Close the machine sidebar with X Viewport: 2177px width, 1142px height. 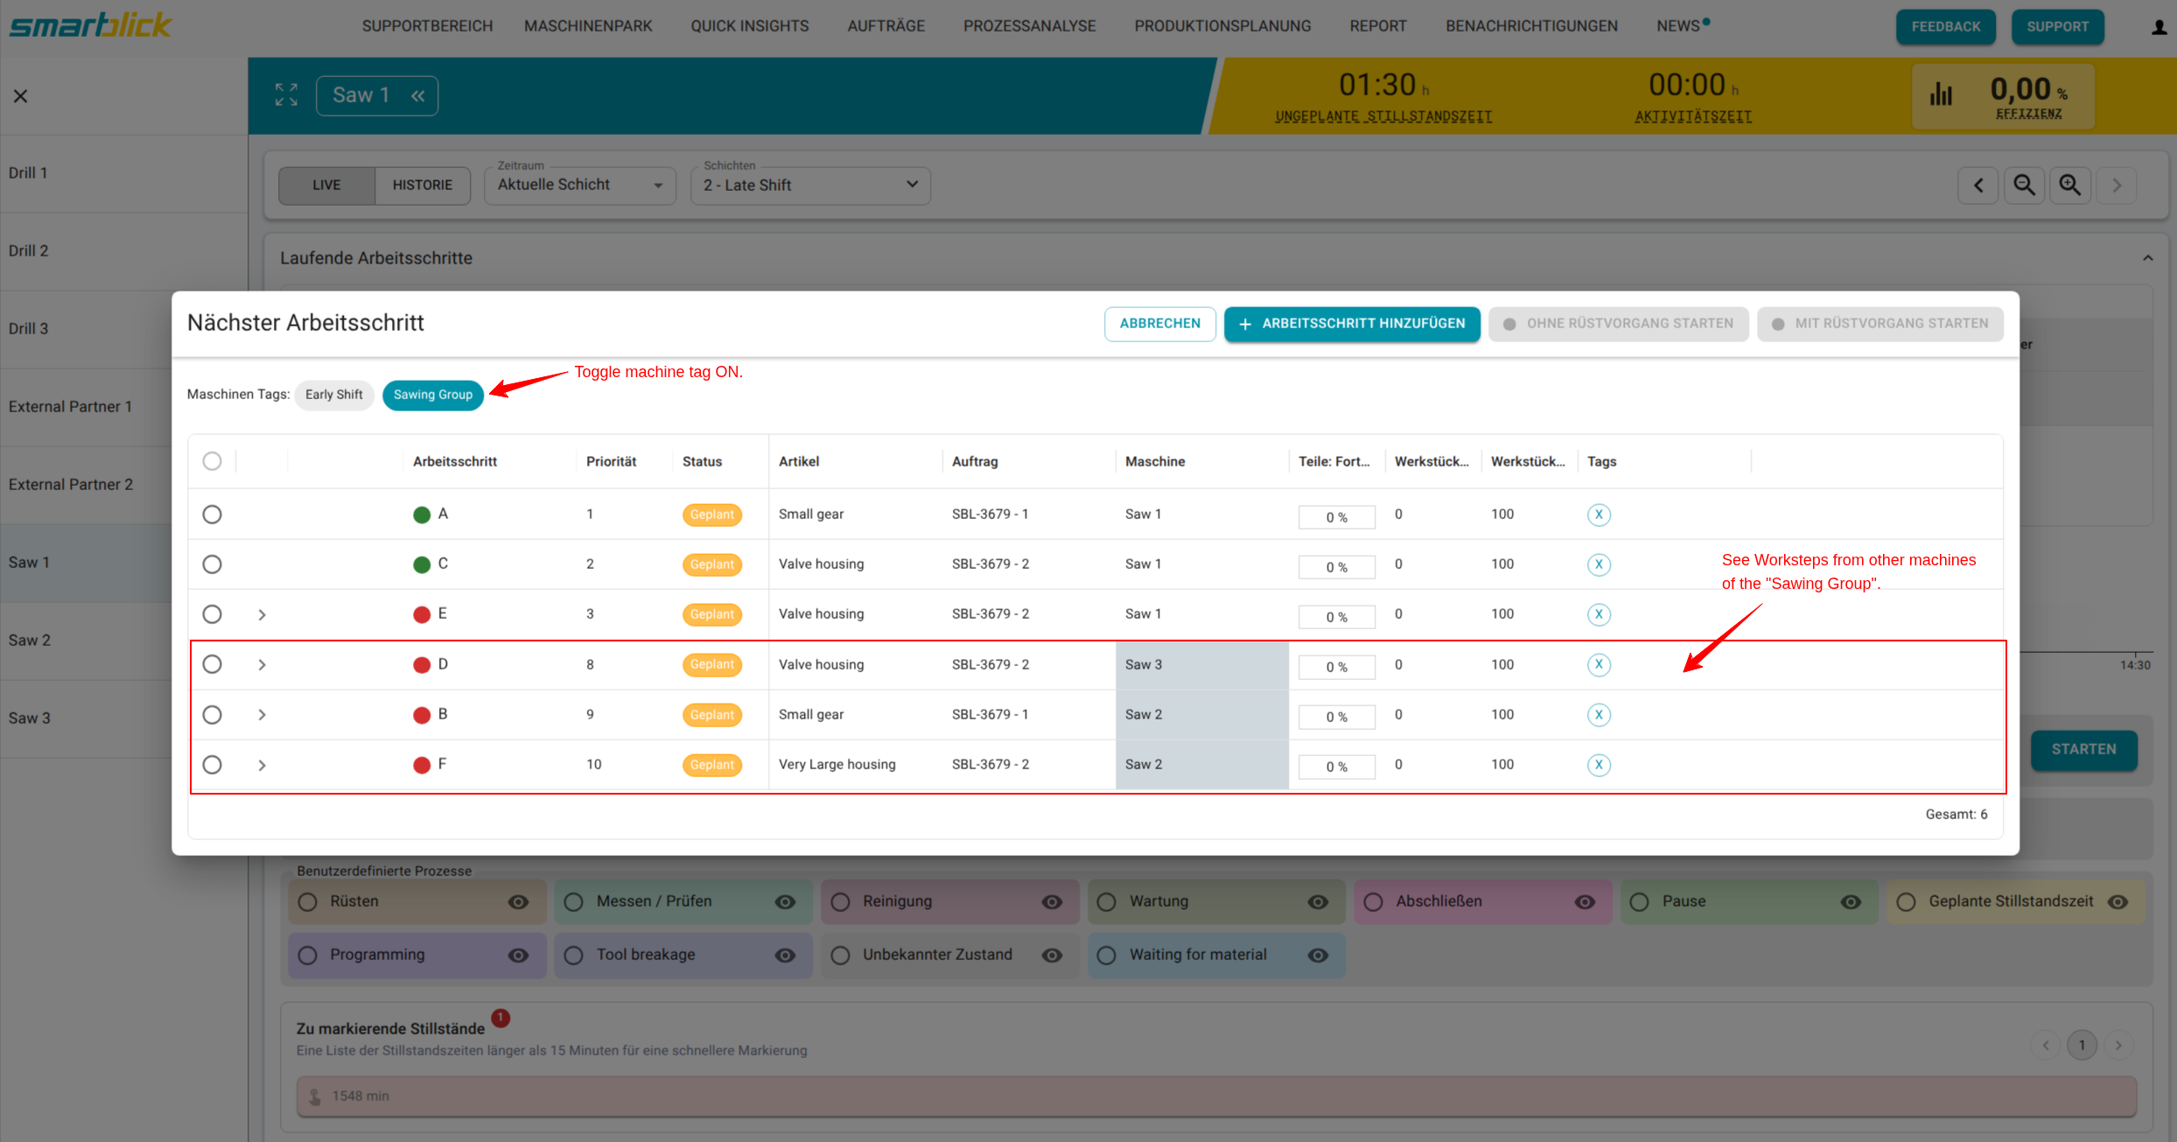[21, 96]
